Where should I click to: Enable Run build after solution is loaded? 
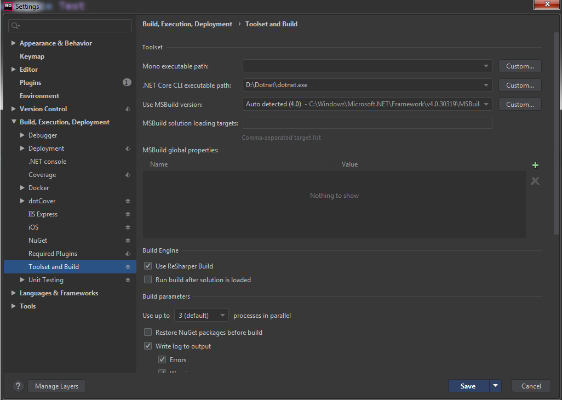(148, 280)
